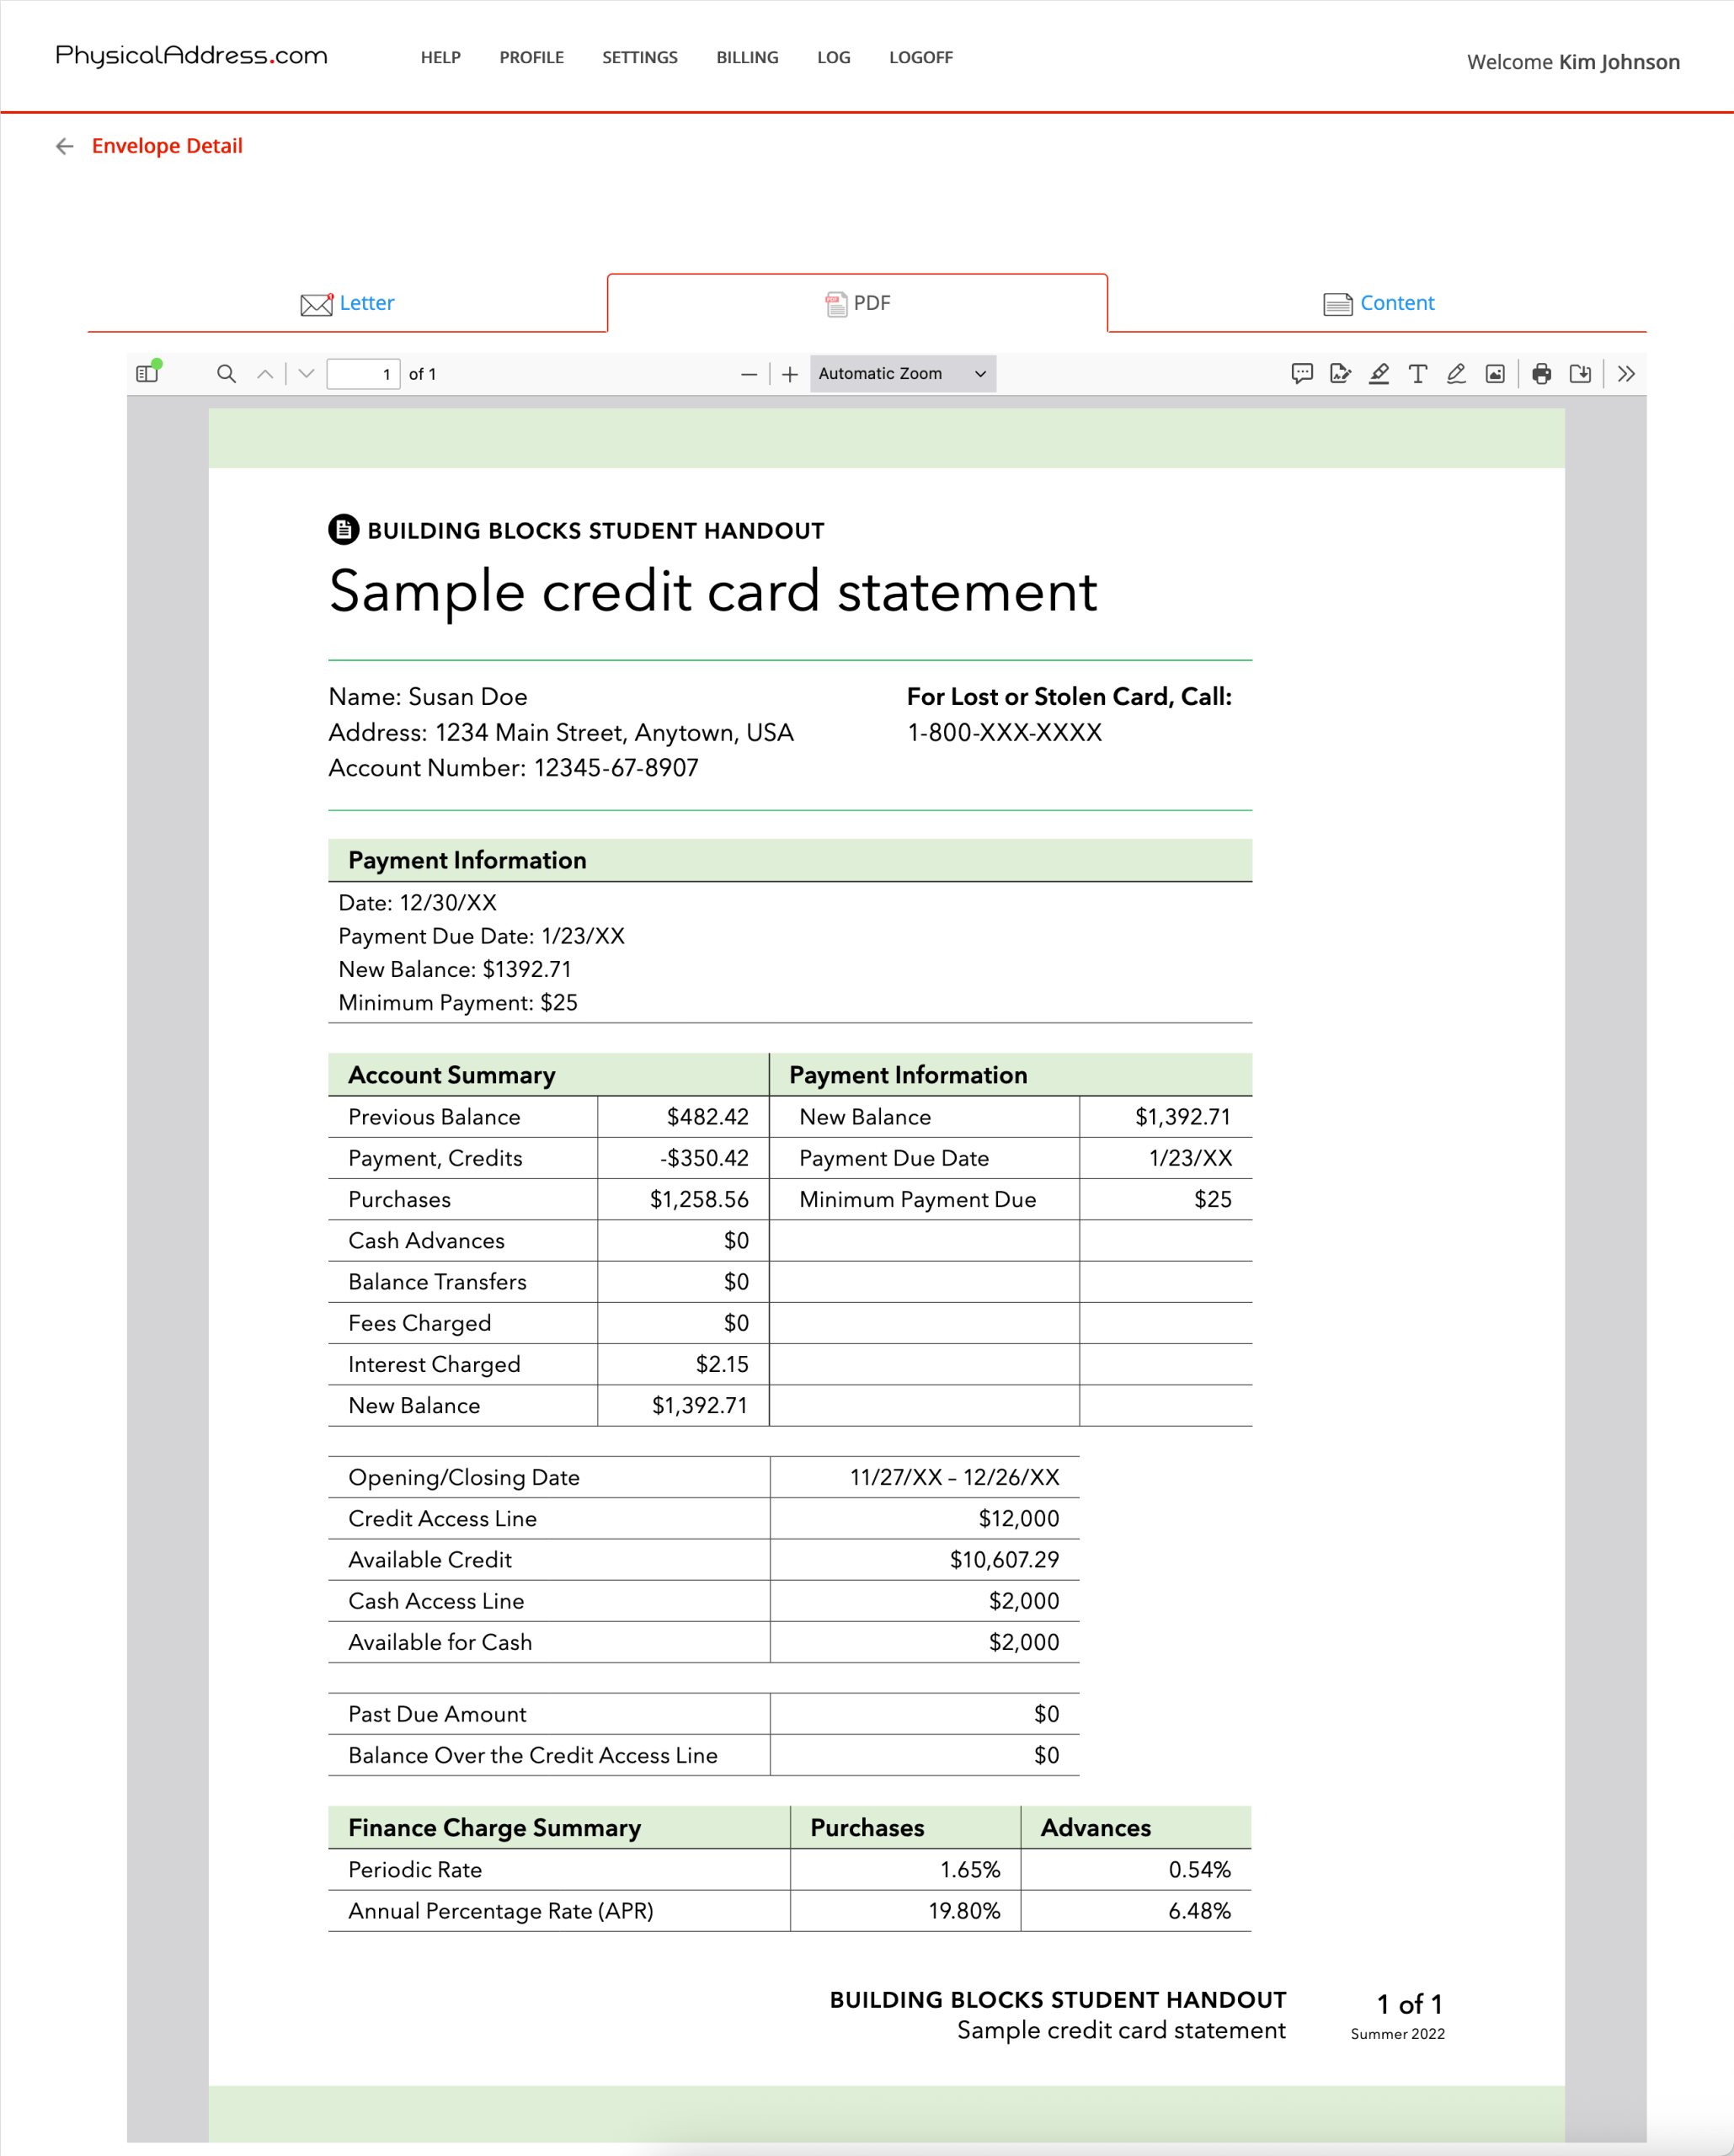Zoom in with the plus button
This screenshot has height=2156, width=1734.
(790, 374)
